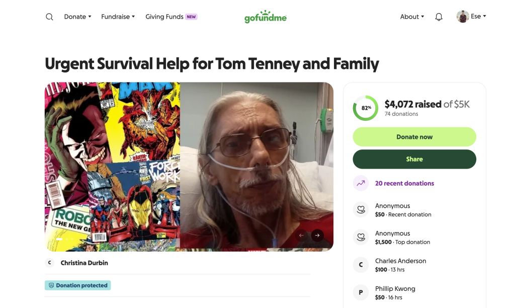Click Charles Anderson's C avatar
515x308 pixels.
click(x=361, y=265)
